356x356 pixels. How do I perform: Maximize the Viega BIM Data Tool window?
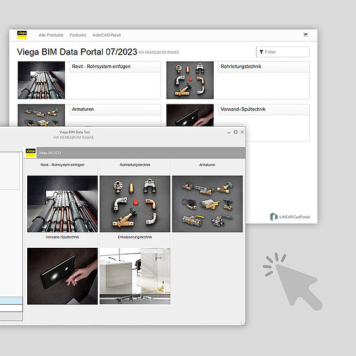[235, 132]
